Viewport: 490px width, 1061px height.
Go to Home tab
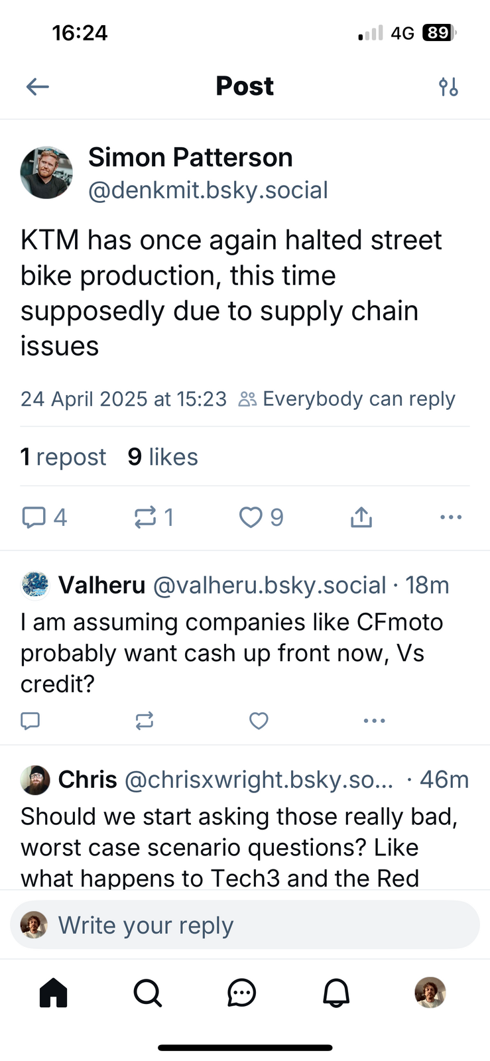(x=54, y=993)
